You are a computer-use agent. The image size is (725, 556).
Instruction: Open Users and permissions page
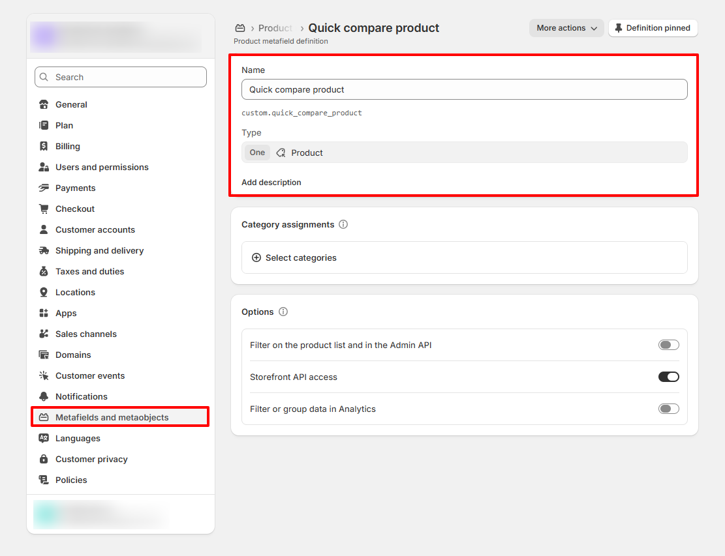pyautogui.click(x=120, y=167)
